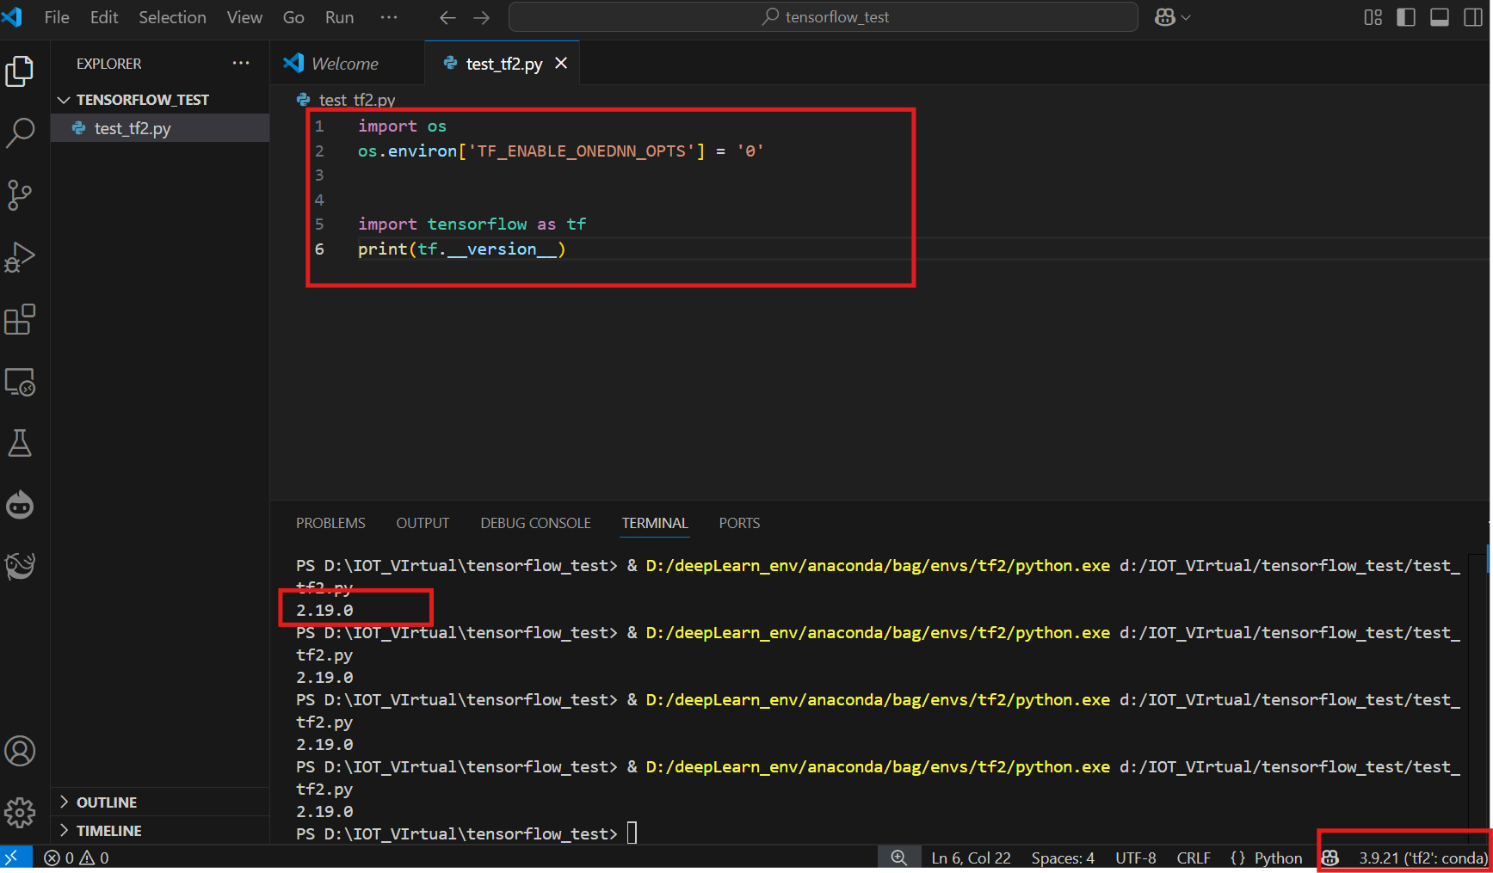Click the terminal prompt cursor
Image resolution: width=1493 pixels, height=873 pixels.
point(632,833)
